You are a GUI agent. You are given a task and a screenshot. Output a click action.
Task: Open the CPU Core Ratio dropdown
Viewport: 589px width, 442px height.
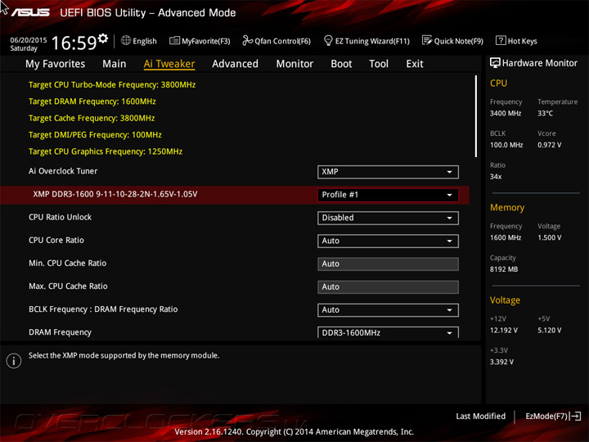coord(388,241)
